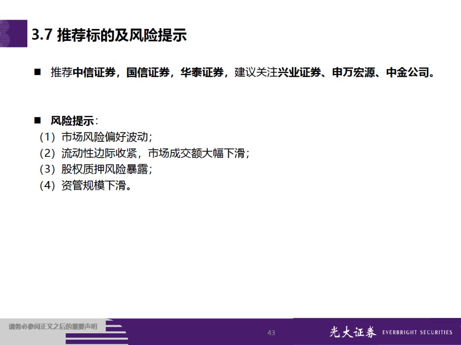Click the '风险提示' heading
461x345 pixels.
point(72,120)
